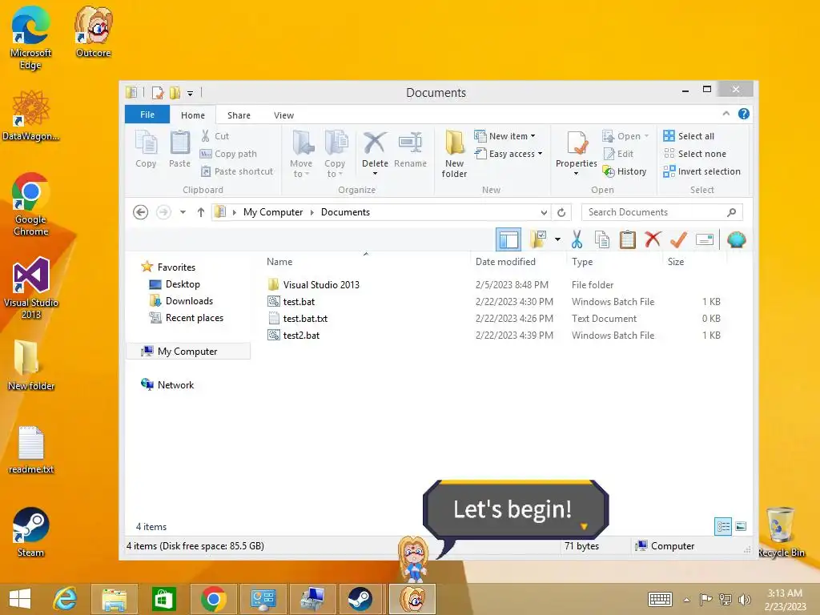Click the new folder icon in title bar
Image resolution: width=820 pixels, height=615 pixels.
(175, 93)
